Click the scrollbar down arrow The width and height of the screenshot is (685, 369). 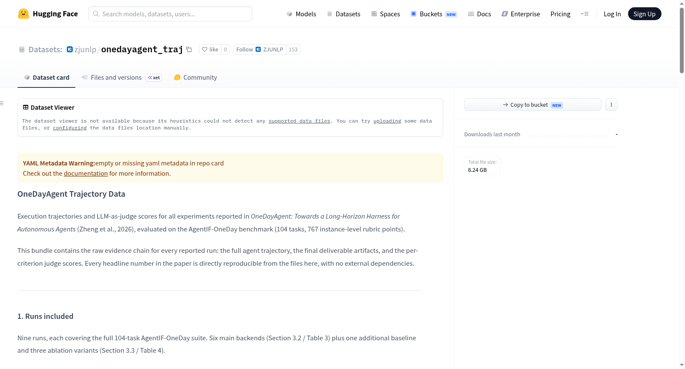coord(682,365)
